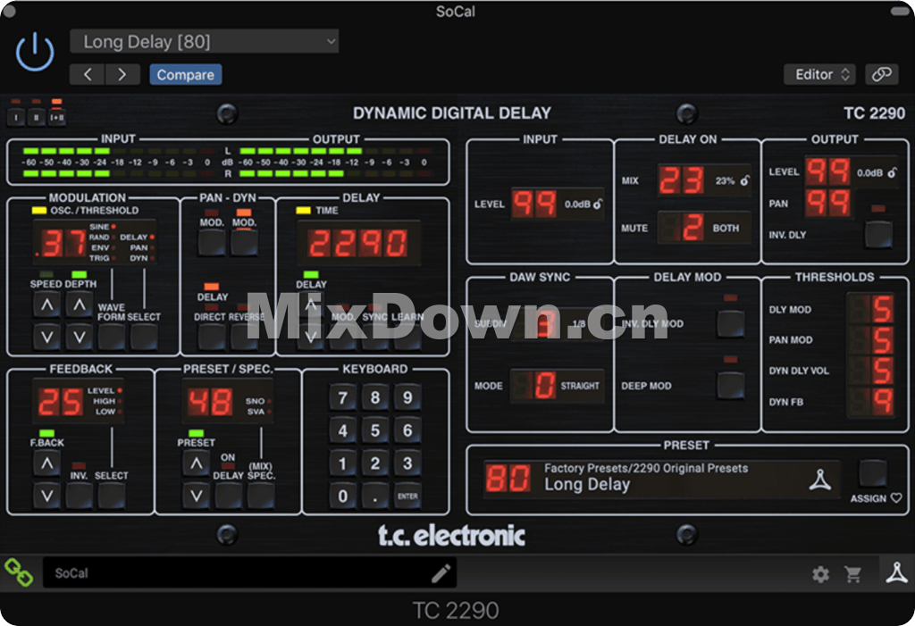Click the PAN MOD threshold value
Viewport: 915px width, 626px height.
(870, 339)
